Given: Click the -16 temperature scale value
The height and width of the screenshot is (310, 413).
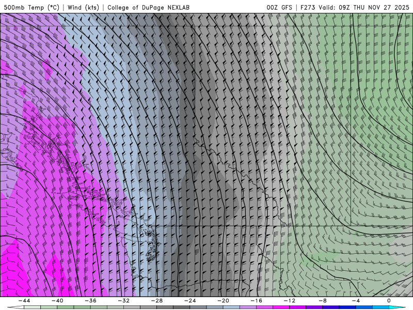Looking at the screenshot, I should pyautogui.click(x=256, y=301).
